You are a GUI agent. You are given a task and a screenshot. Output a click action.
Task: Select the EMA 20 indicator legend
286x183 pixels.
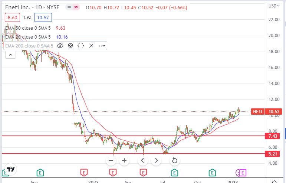(28, 37)
